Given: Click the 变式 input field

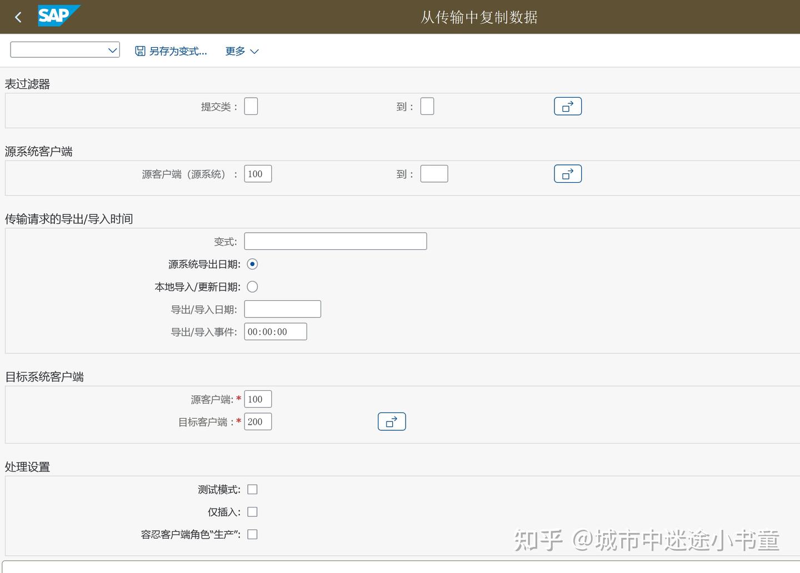Looking at the screenshot, I should click(335, 241).
